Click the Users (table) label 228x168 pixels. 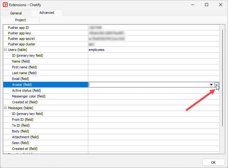point(17,50)
